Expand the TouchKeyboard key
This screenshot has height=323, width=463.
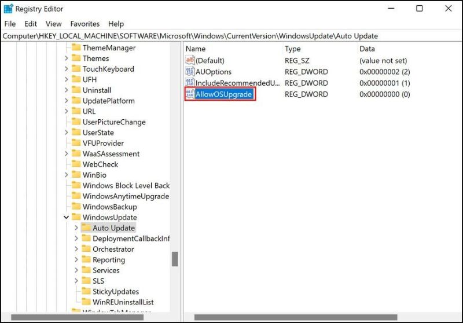click(66, 69)
